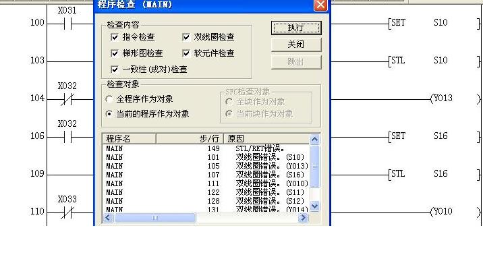Toggle the 指令检查 checkbox
483x259 pixels.
click(x=115, y=37)
